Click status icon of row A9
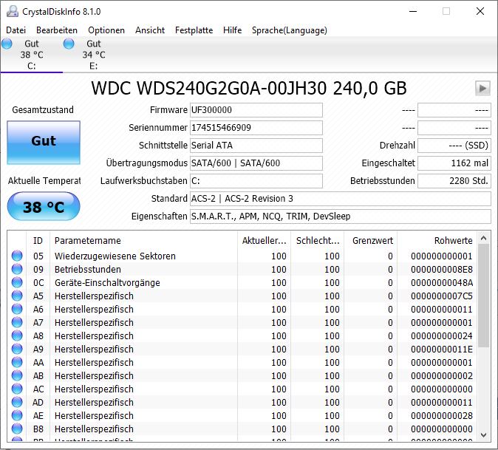This screenshot has height=450, width=498. pos(17,350)
